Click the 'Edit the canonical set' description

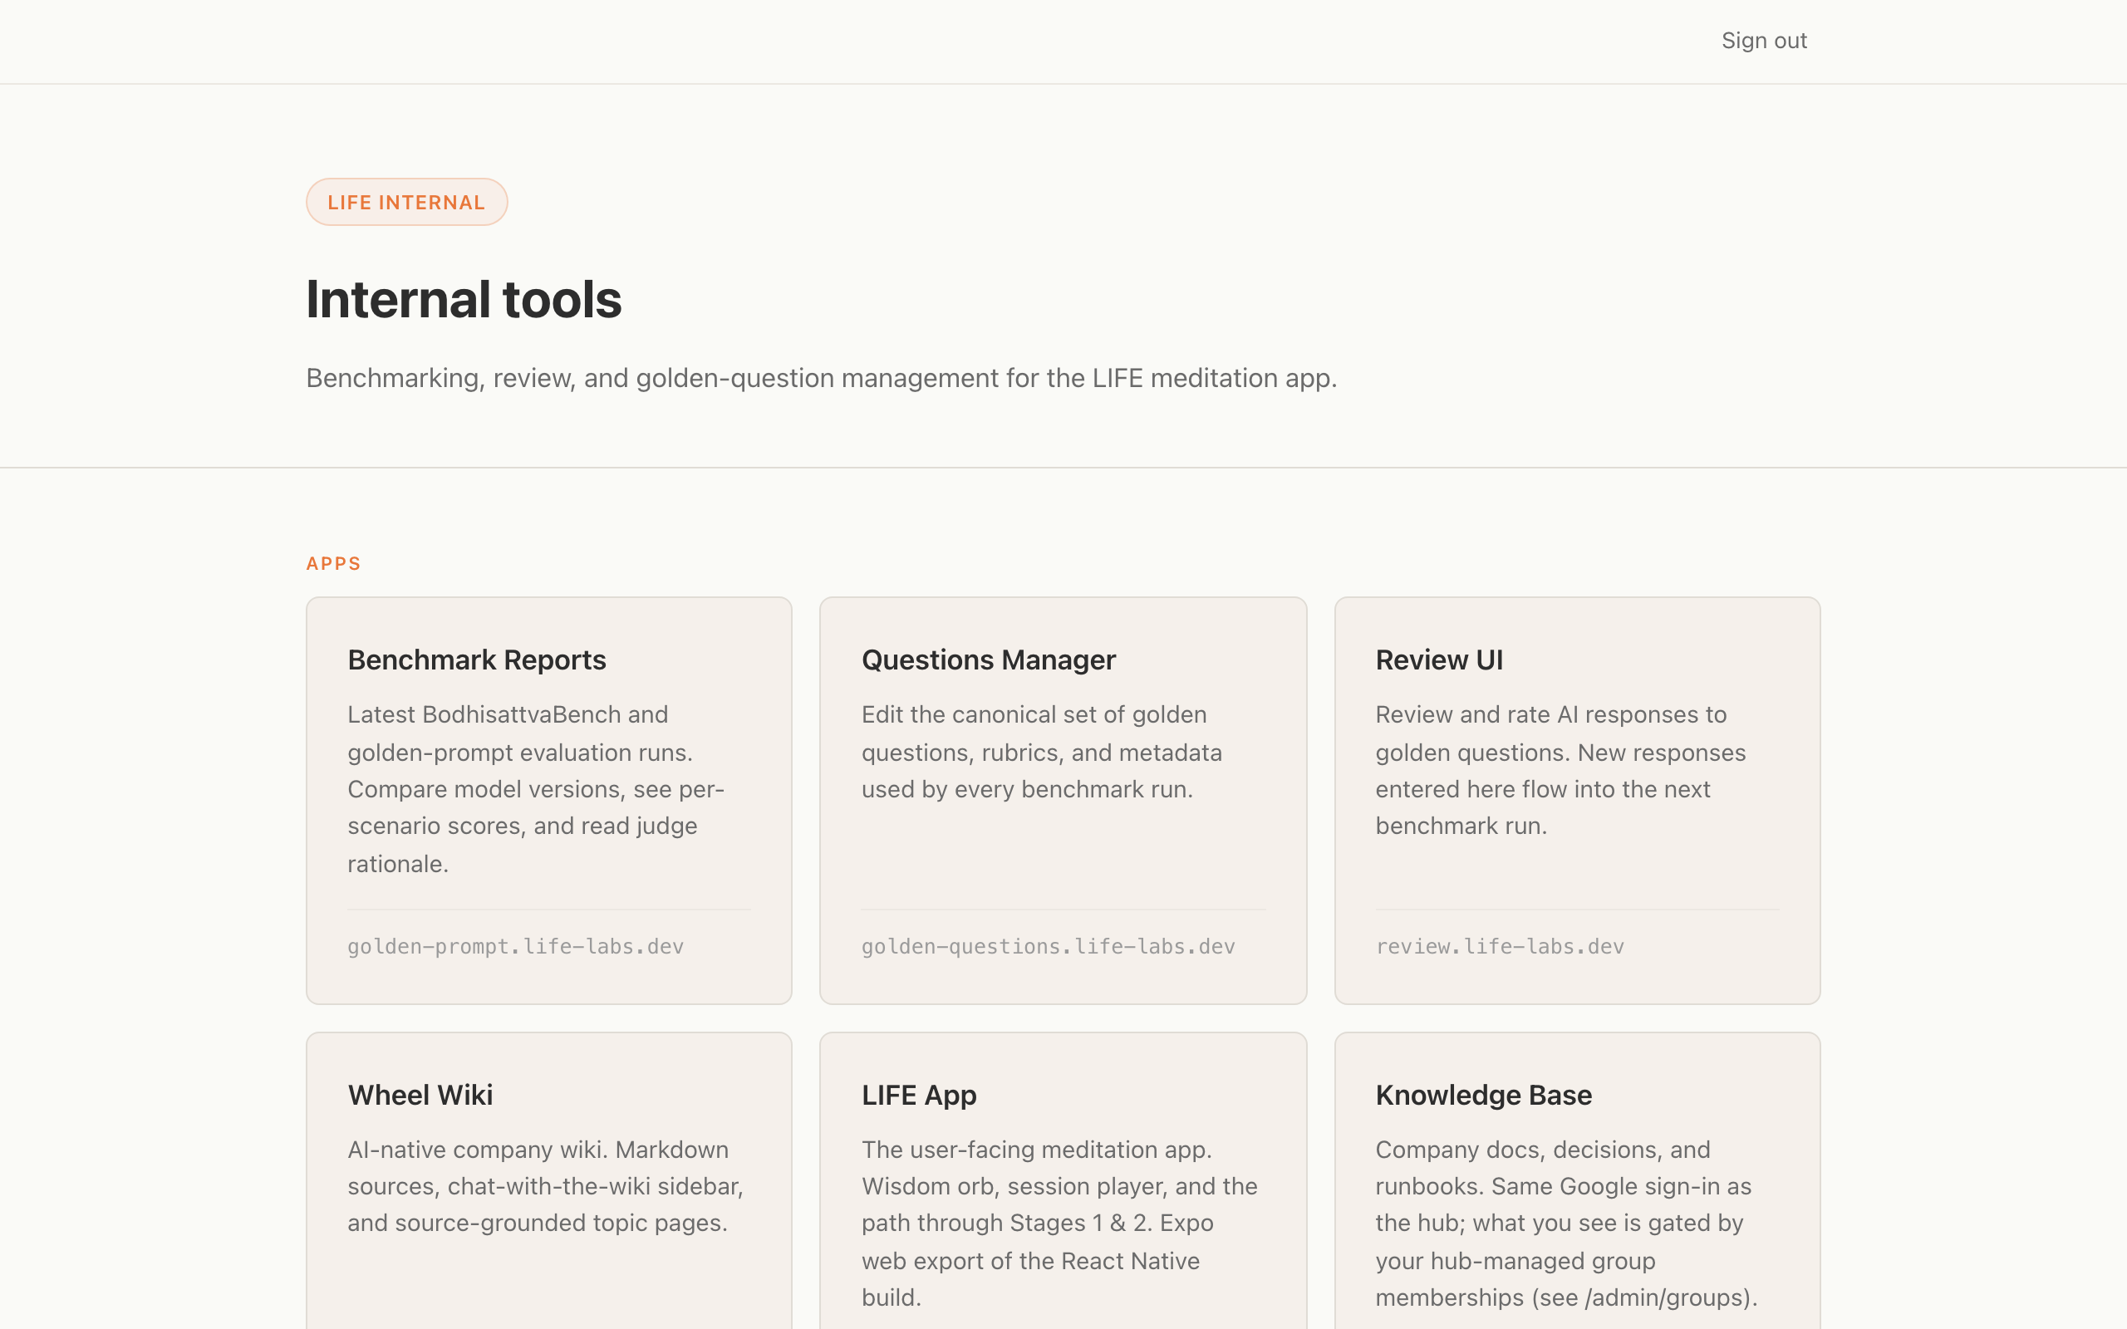[x=1042, y=752]
